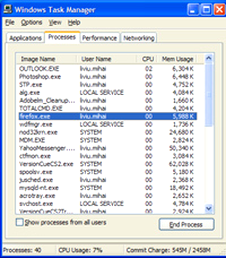Select the STP.exe process row
This screenshot has height=258, width=226.
[x=108, y=84]
